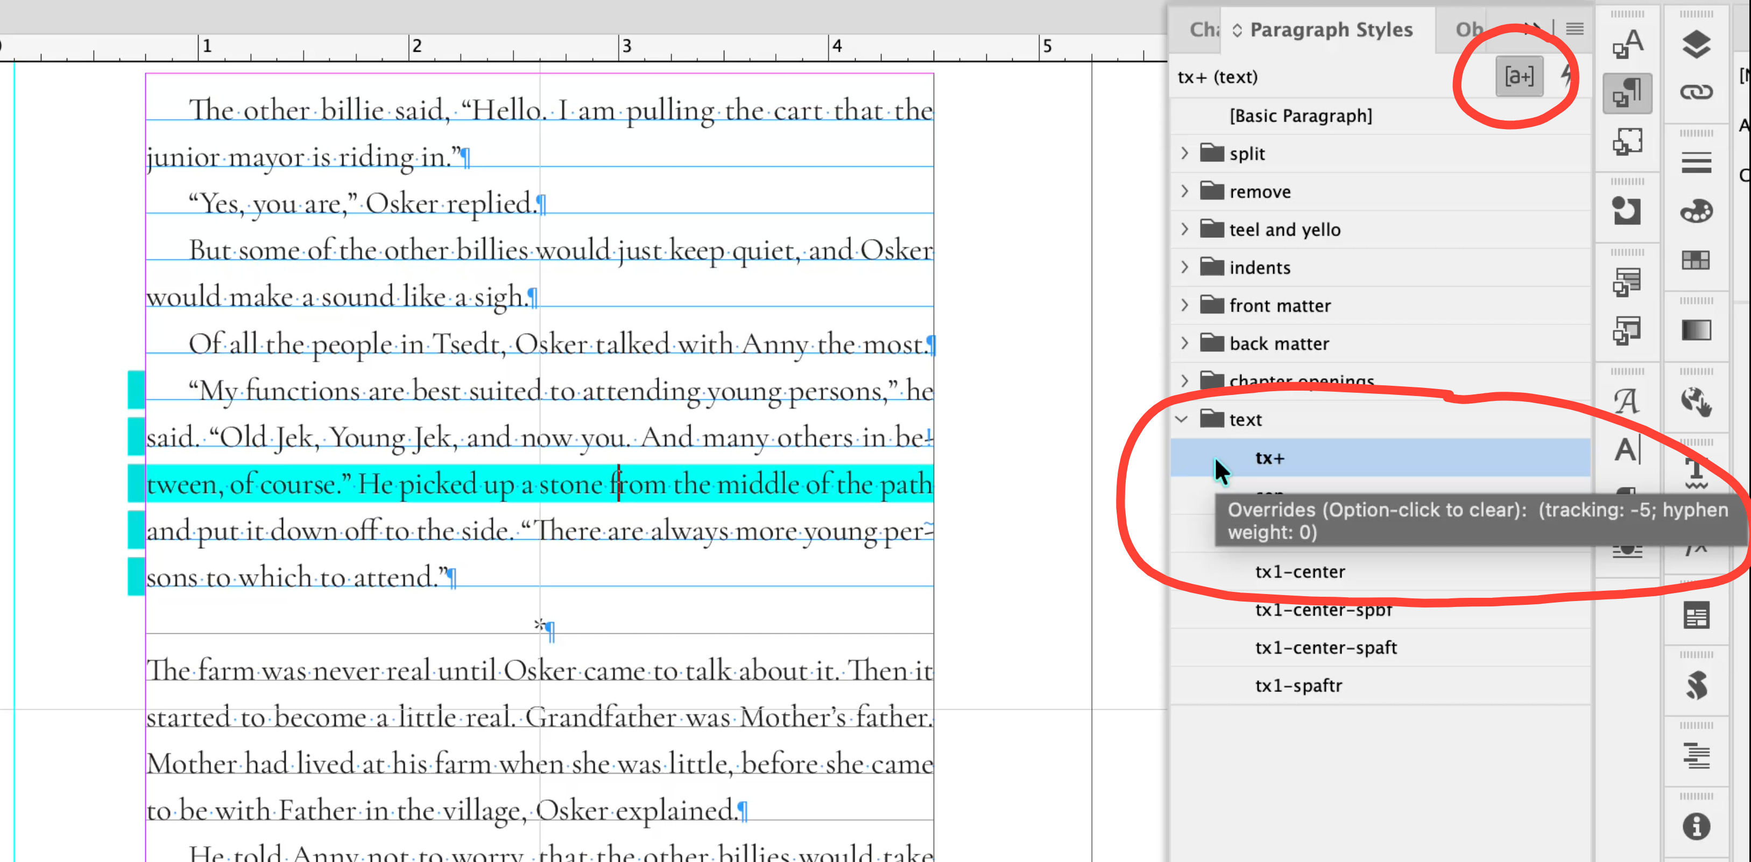
Task: Apply the tx1-center-spaft paragraph style
Action: [1380, 648]
